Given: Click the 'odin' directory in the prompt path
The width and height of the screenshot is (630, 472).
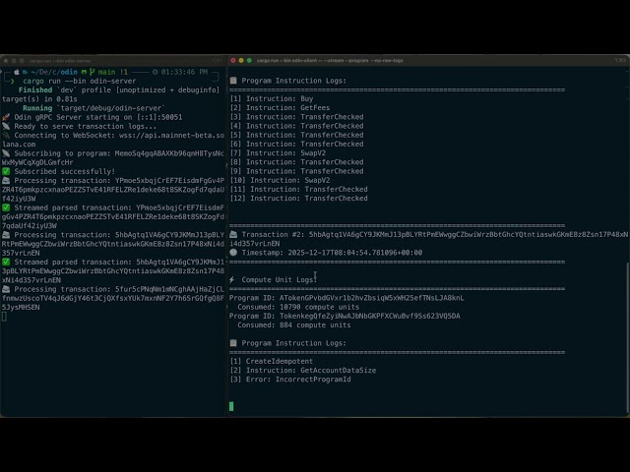Looking at the screenshot, I should 69,72.
